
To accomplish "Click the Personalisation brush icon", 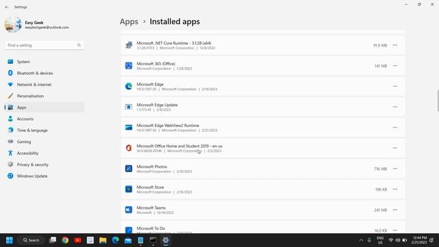I will coord(10,96).
